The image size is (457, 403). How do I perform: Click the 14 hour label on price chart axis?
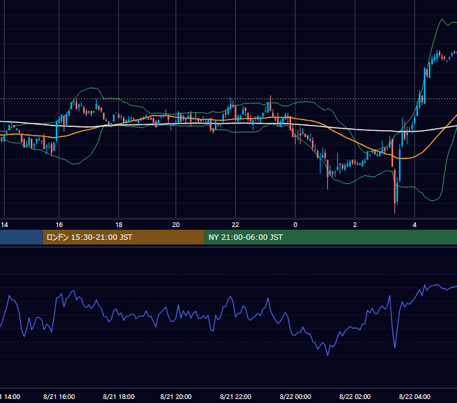[x=5, y=225]
